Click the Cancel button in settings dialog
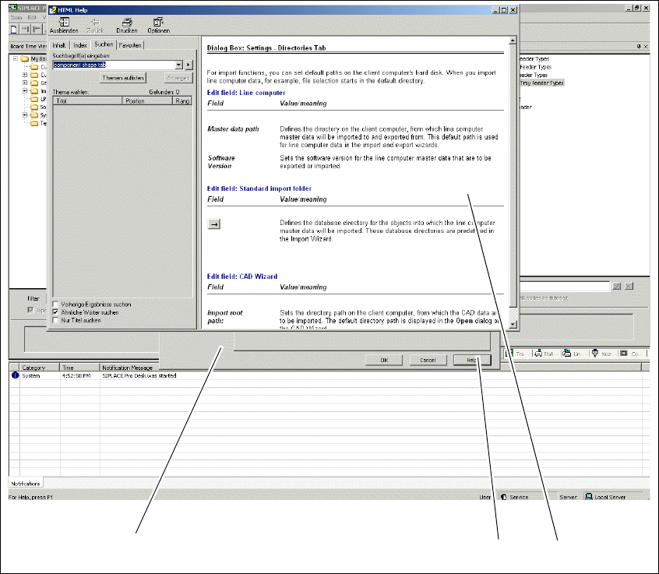This screenshot has width=659, height=574. point(428,361)
